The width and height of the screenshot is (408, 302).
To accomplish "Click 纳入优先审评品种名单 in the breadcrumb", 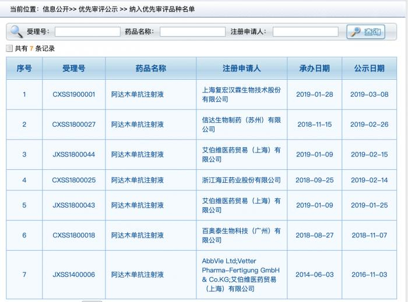I will 162,9.
